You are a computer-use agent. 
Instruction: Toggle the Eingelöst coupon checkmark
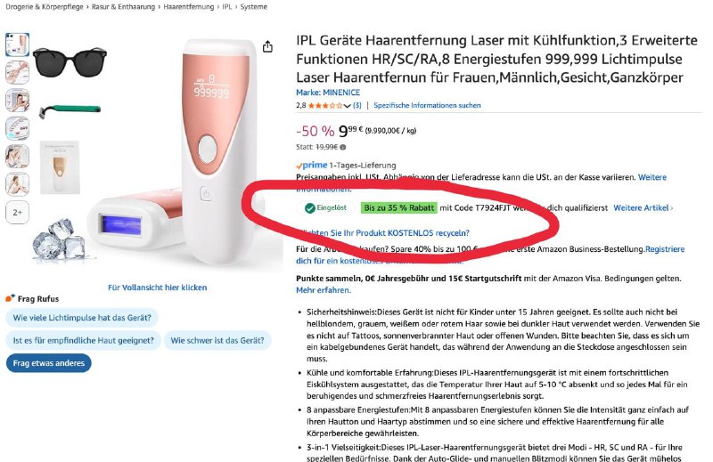tap(310, 208)
